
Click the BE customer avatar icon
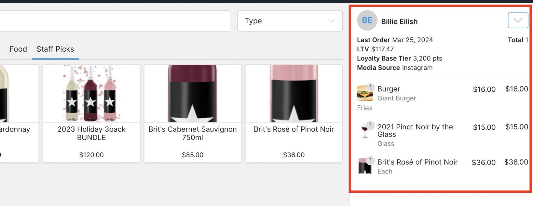tap(367, 20)
